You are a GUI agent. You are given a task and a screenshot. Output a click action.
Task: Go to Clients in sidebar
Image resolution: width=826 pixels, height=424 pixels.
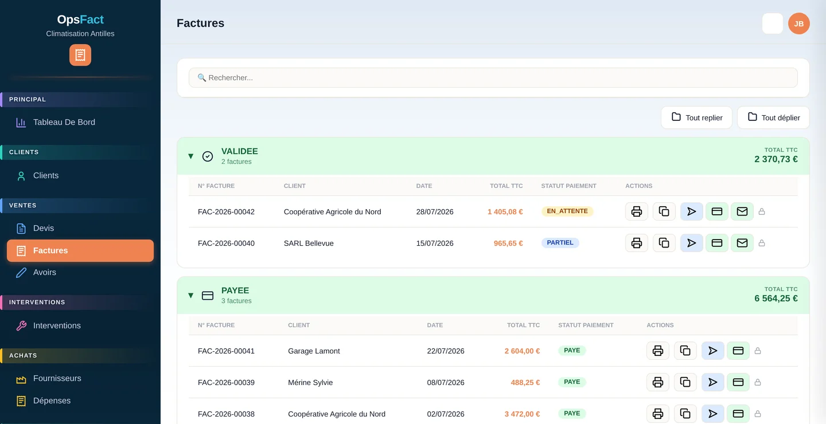(x=80, y=175)
